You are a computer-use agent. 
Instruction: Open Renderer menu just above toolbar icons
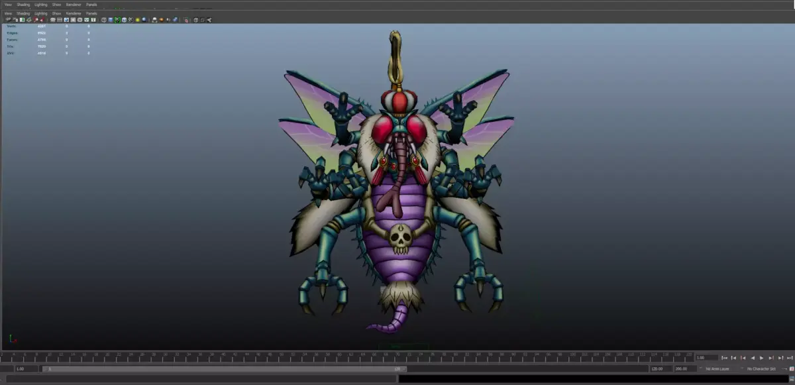click(74, 13)
